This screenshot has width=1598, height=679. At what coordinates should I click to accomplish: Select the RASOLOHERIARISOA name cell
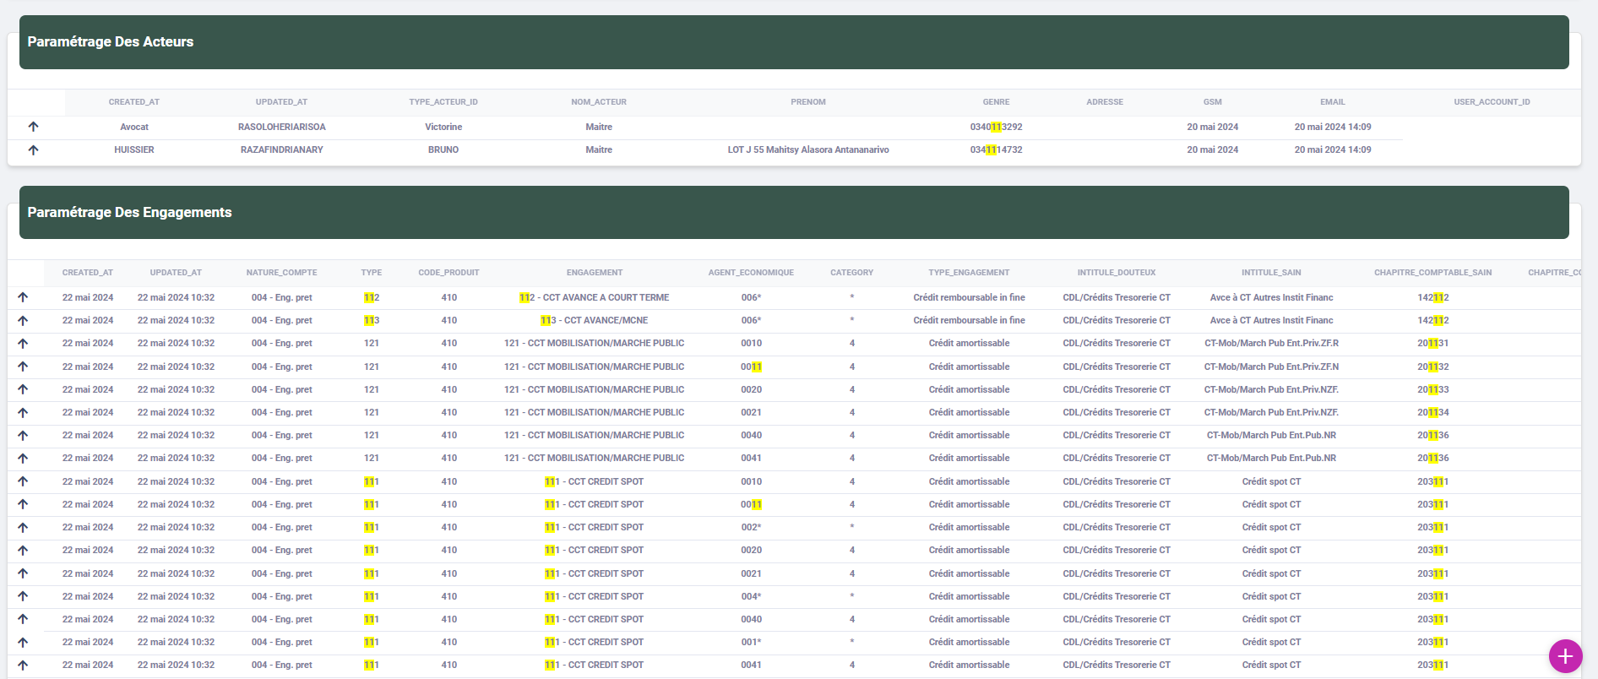point(281,127)
